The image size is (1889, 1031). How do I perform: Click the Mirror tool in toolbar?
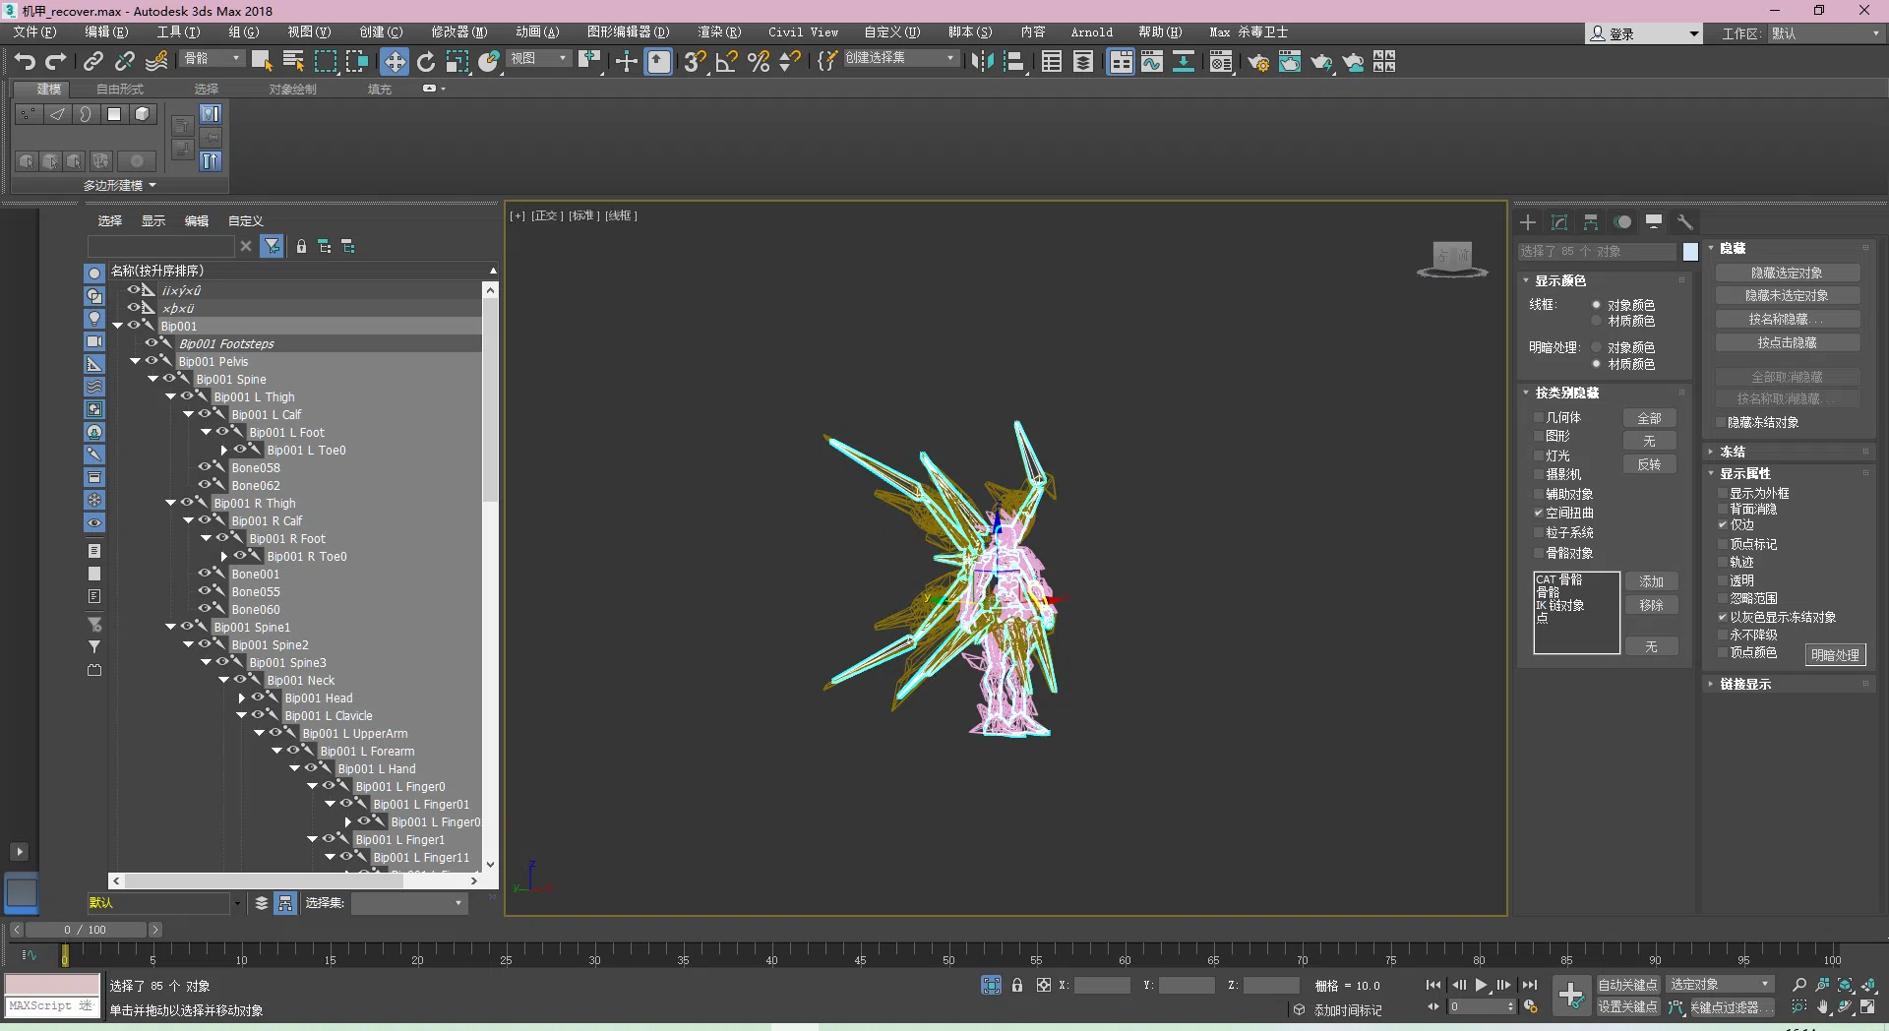coord(981,62)
